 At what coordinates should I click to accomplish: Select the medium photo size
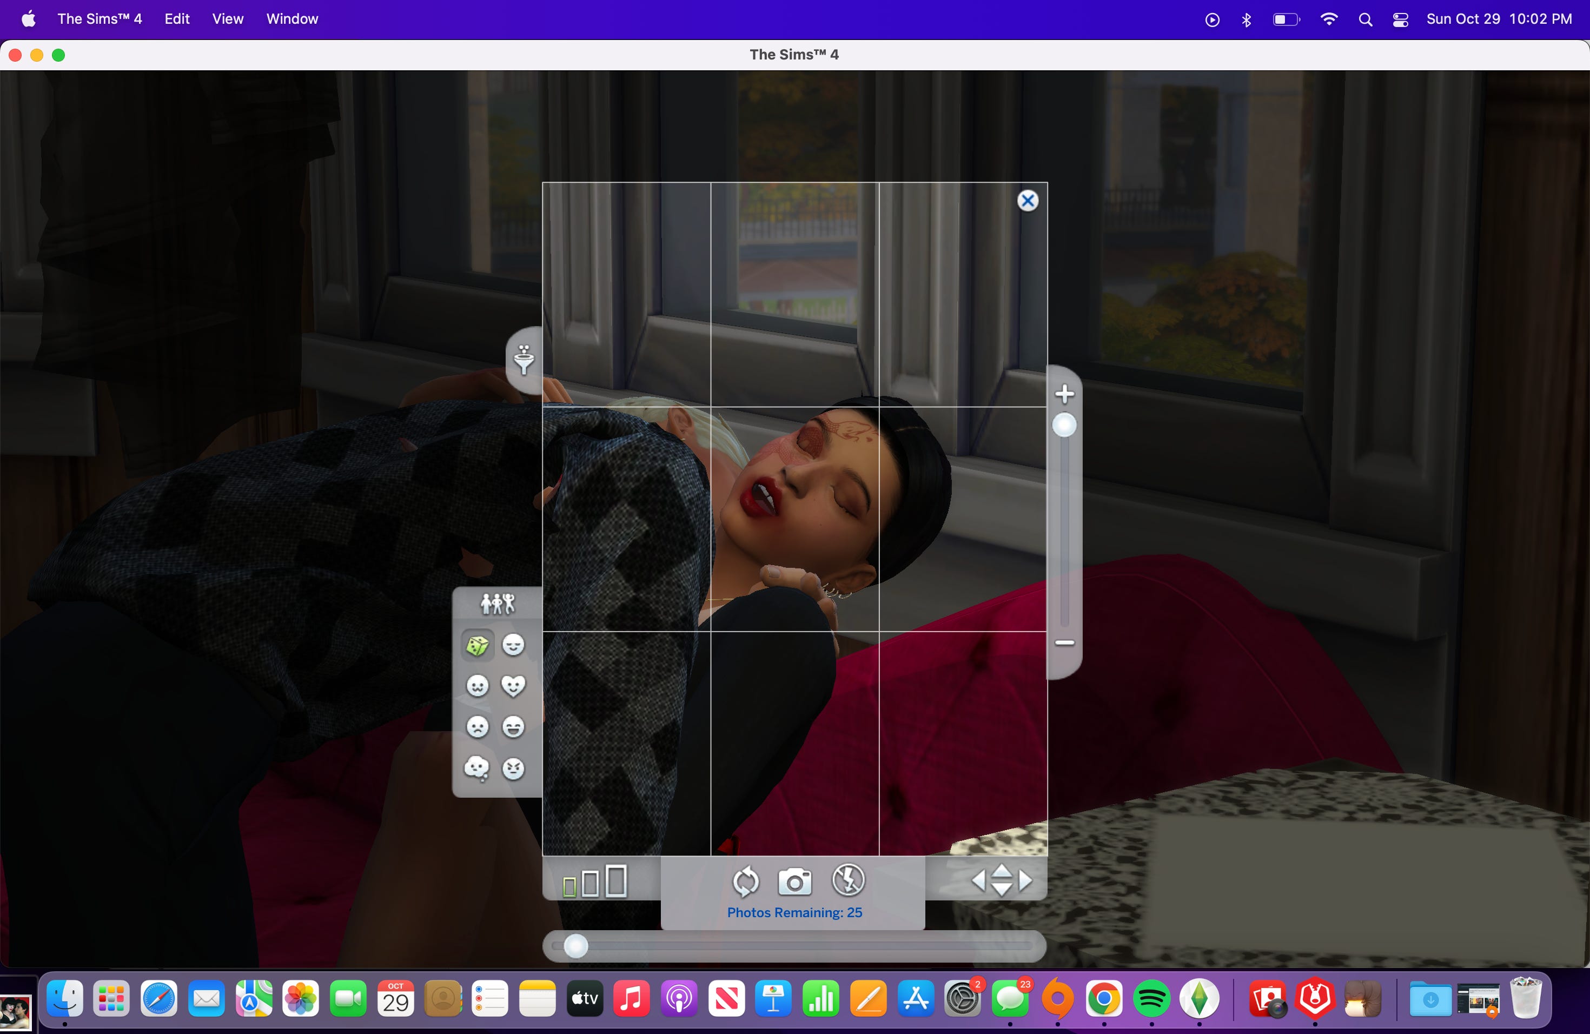[590, 884]
